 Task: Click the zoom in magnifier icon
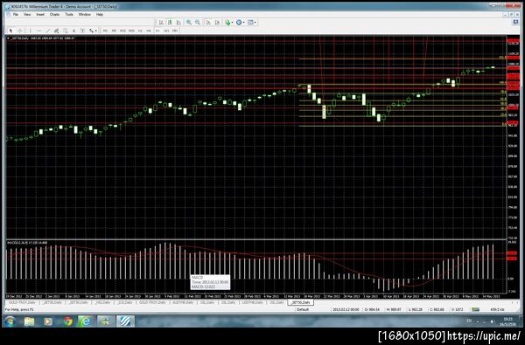tap(189, 23)
